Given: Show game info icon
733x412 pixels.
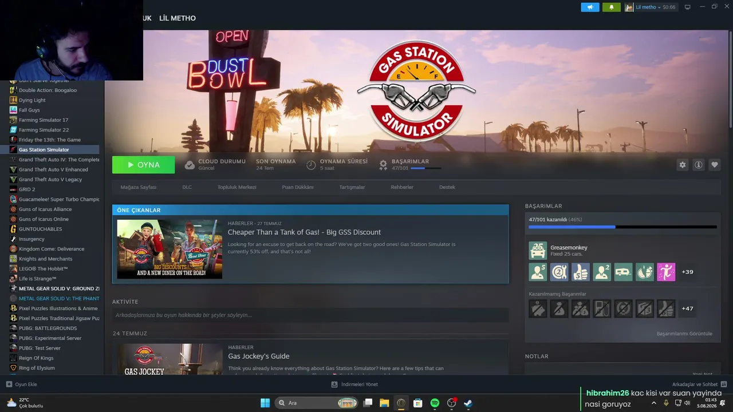Looking at the screenshot, I should point(699,165).
